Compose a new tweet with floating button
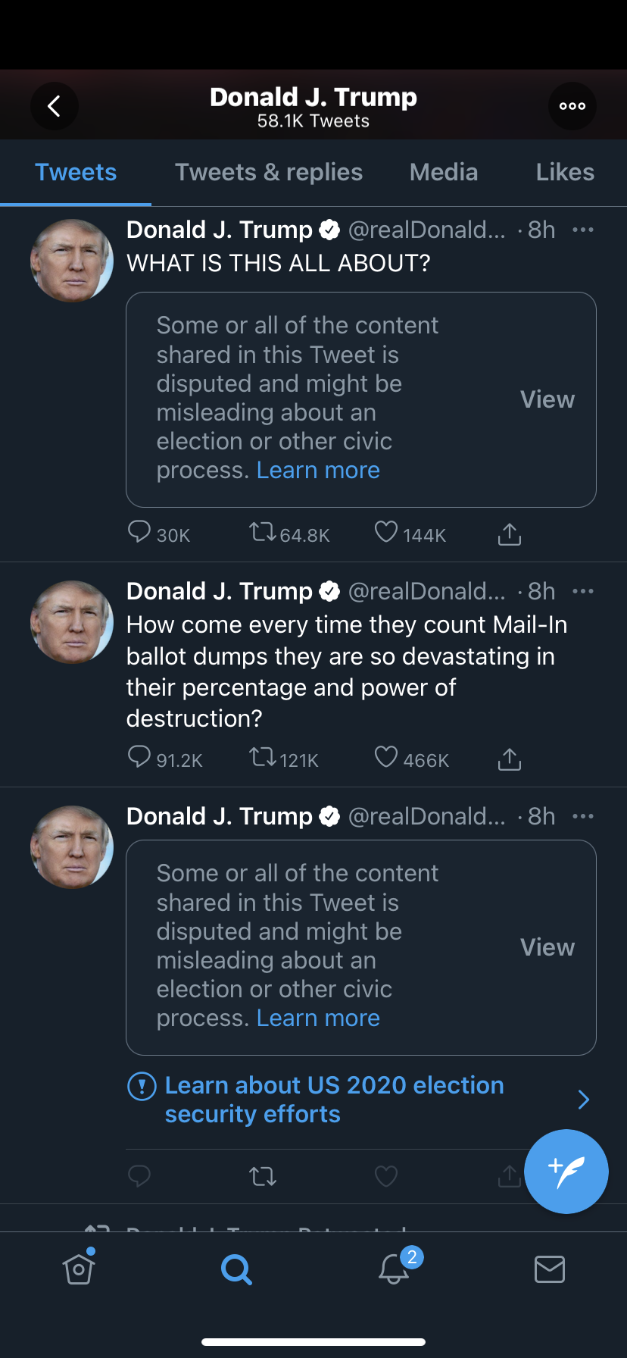This screenshot has height=1358, width=627. [x=566, y=1171]
